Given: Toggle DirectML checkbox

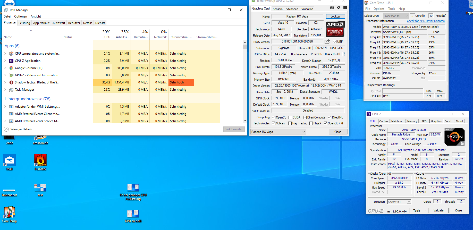Looking at the screenshot, I should coord(330,117).
